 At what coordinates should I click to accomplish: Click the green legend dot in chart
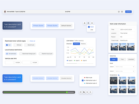coord(74,61)
